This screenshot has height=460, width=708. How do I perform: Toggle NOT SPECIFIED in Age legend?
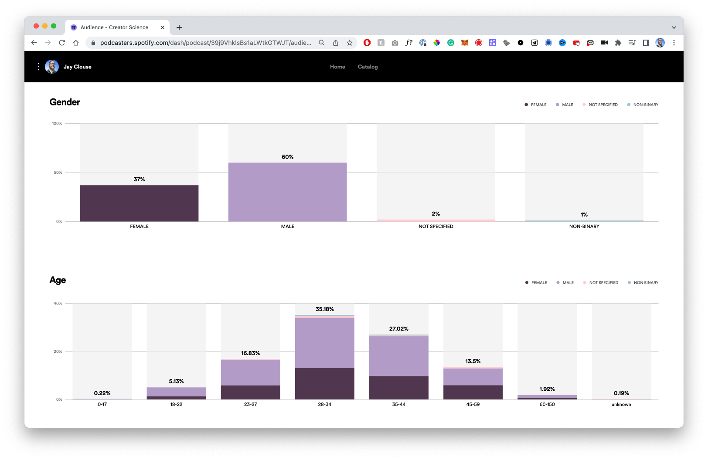(x=601, y=283)
